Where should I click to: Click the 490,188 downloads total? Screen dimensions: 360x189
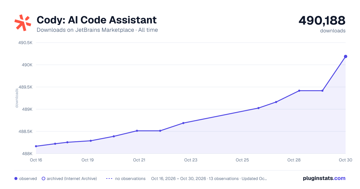322,21
